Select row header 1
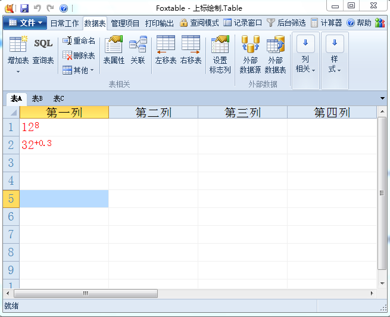The image size is (390, 317). click(11, 127)
